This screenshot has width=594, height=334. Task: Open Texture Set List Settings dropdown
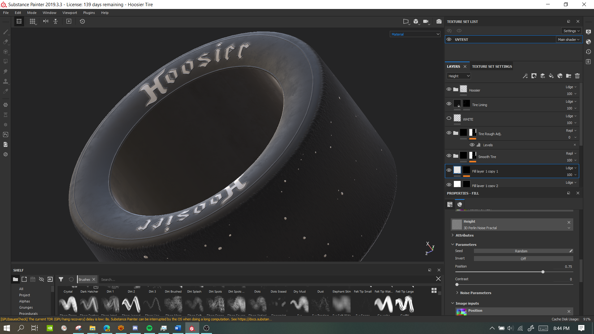tap(571, 31)
